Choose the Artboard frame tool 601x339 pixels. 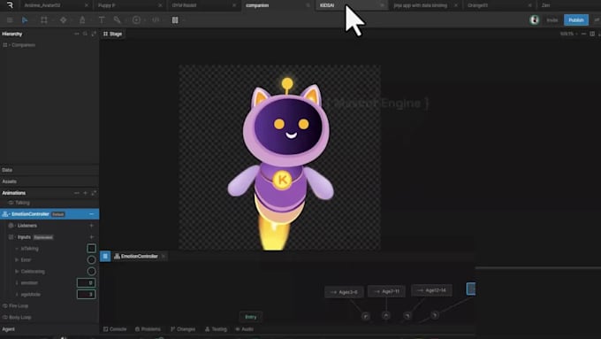point(44,20)
